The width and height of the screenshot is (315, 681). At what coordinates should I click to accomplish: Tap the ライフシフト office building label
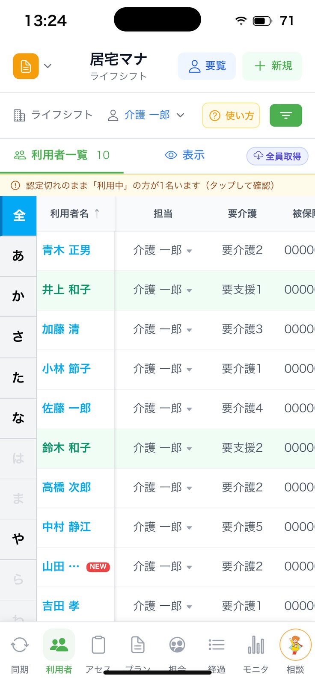click(x=53, y=115)
